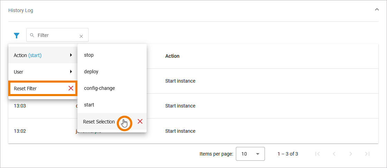Click the Reset Filter menu entry

[x=25, y=88]
